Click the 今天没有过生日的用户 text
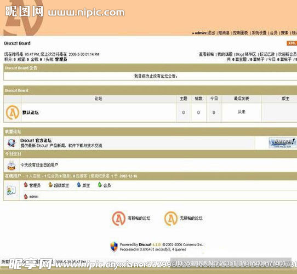 tap(39, 165)
